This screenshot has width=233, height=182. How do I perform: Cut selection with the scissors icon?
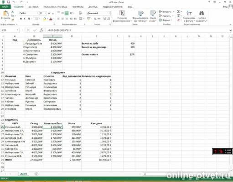[x=13, y=12]
